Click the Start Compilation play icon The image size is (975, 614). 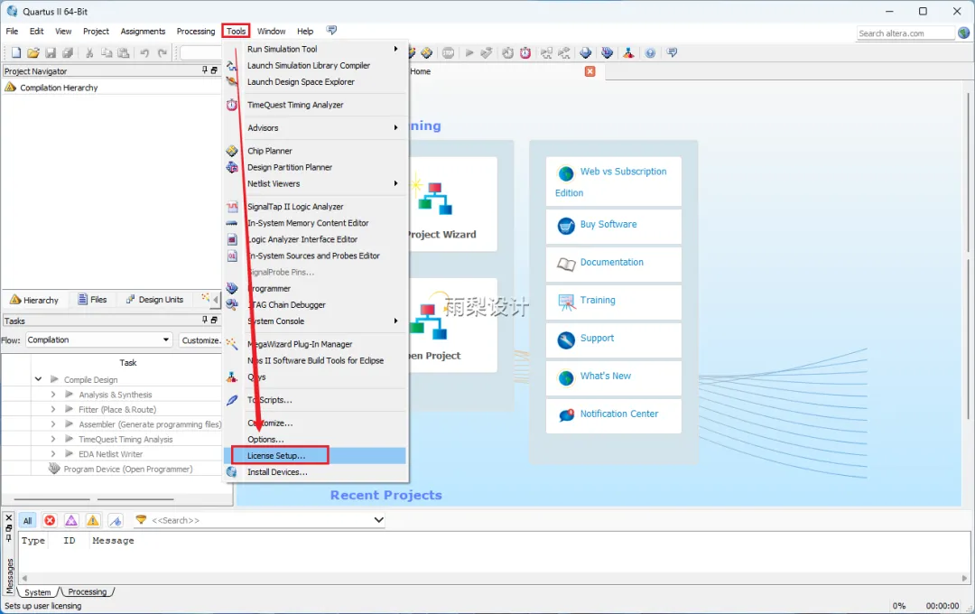pyautogui.click(x=469, y=53)
